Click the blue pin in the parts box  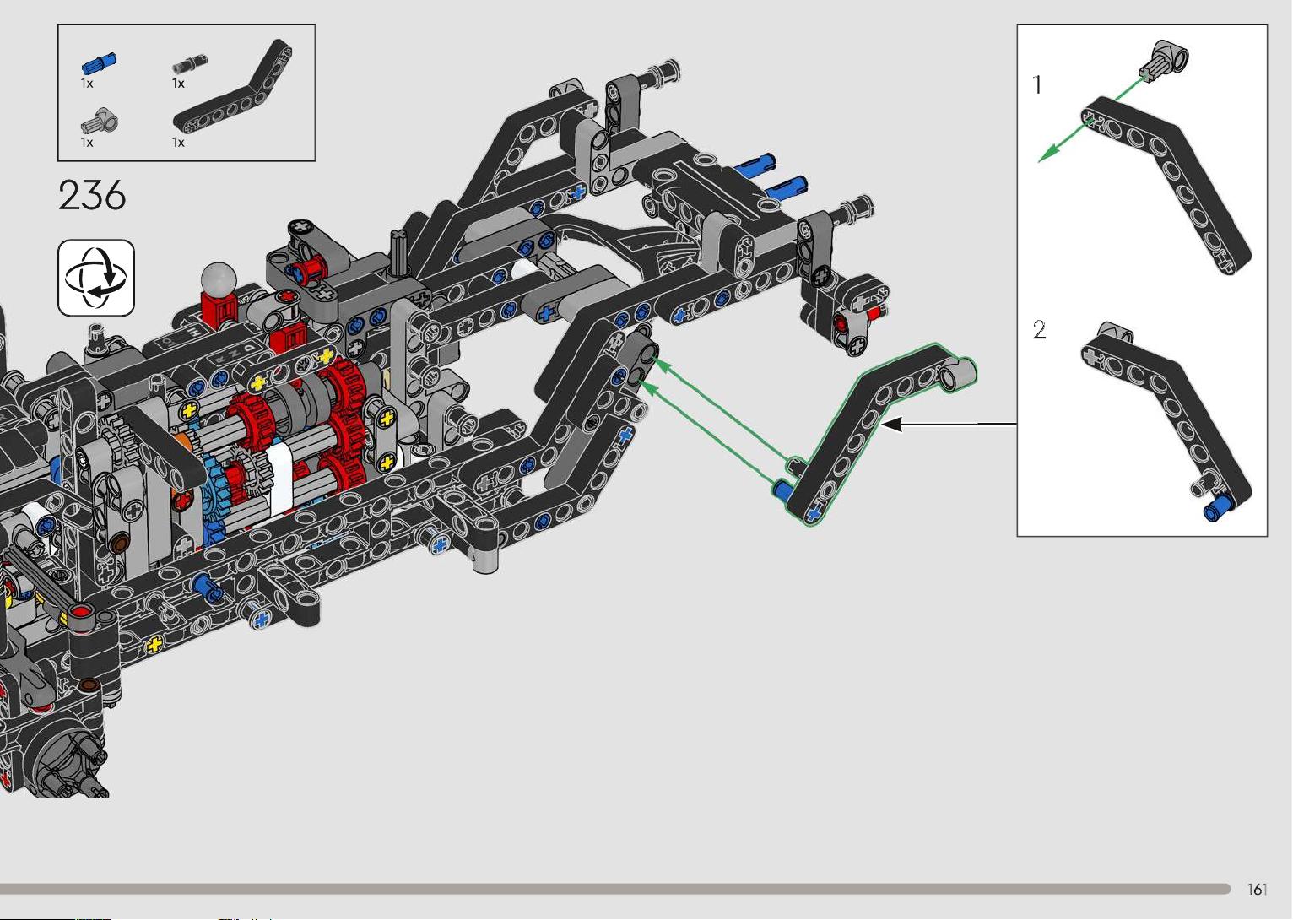pos(99,63)
